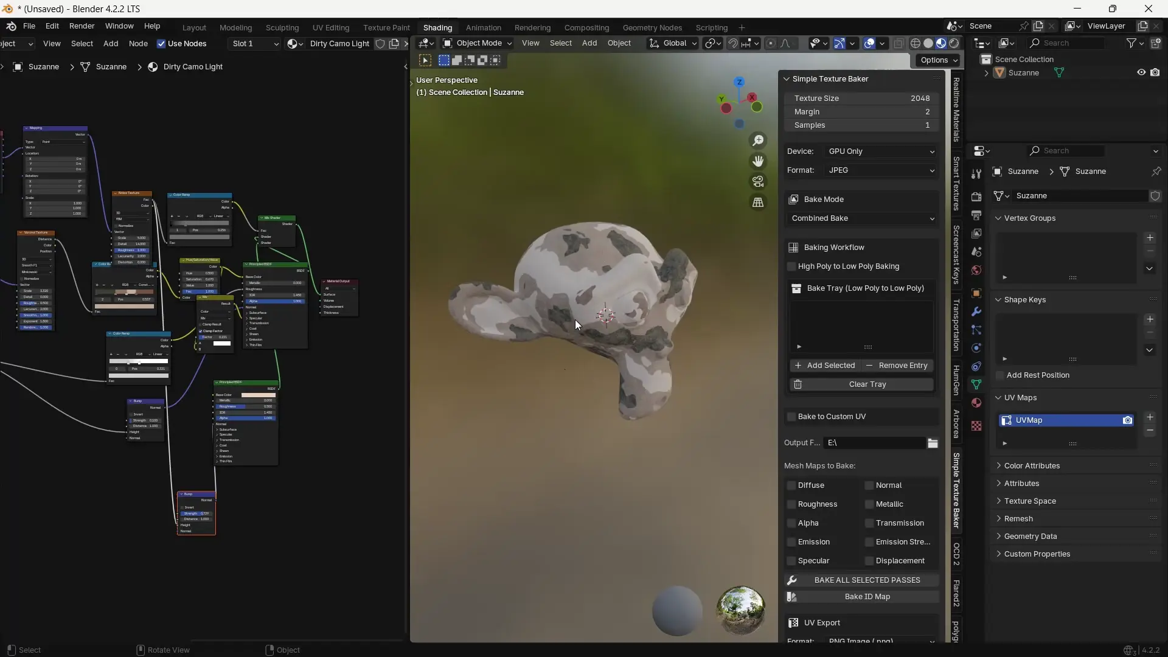Open the Texture checker properties tab
The height and width of the screenshot is (657, 1168).
tap(976, 426)
